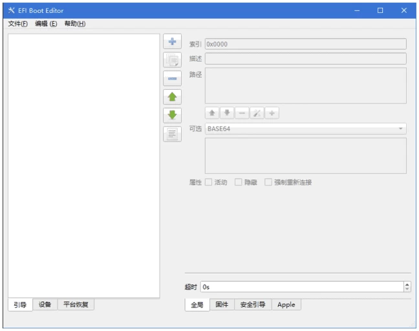419x331 pixels.
Task: Check the 强制重新连接 checkbox
Action: 268,182
